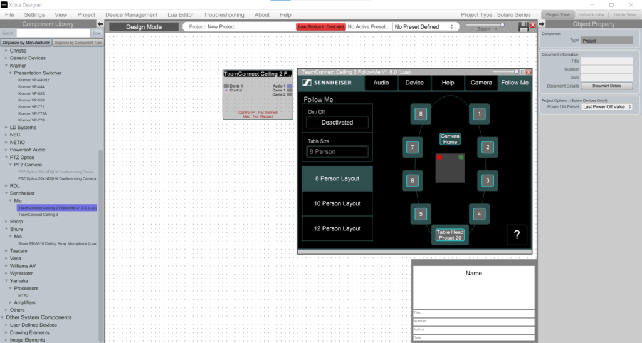Click the Document Details button

(606, 85)
